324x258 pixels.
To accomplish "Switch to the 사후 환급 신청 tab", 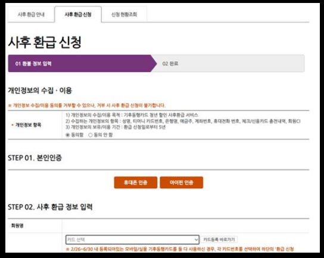I will [x=78, y=14].
